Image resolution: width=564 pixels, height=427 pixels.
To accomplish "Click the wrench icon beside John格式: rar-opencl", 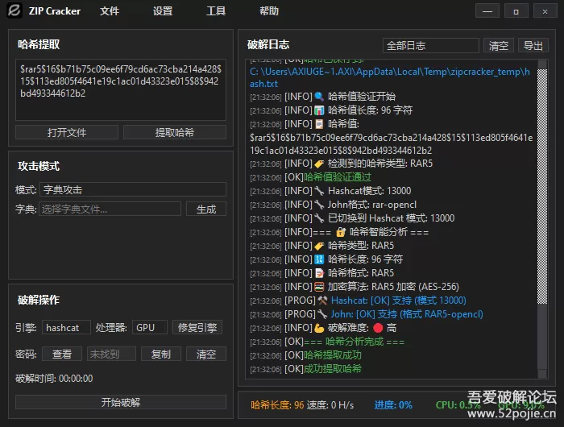I will pos(319,205).
